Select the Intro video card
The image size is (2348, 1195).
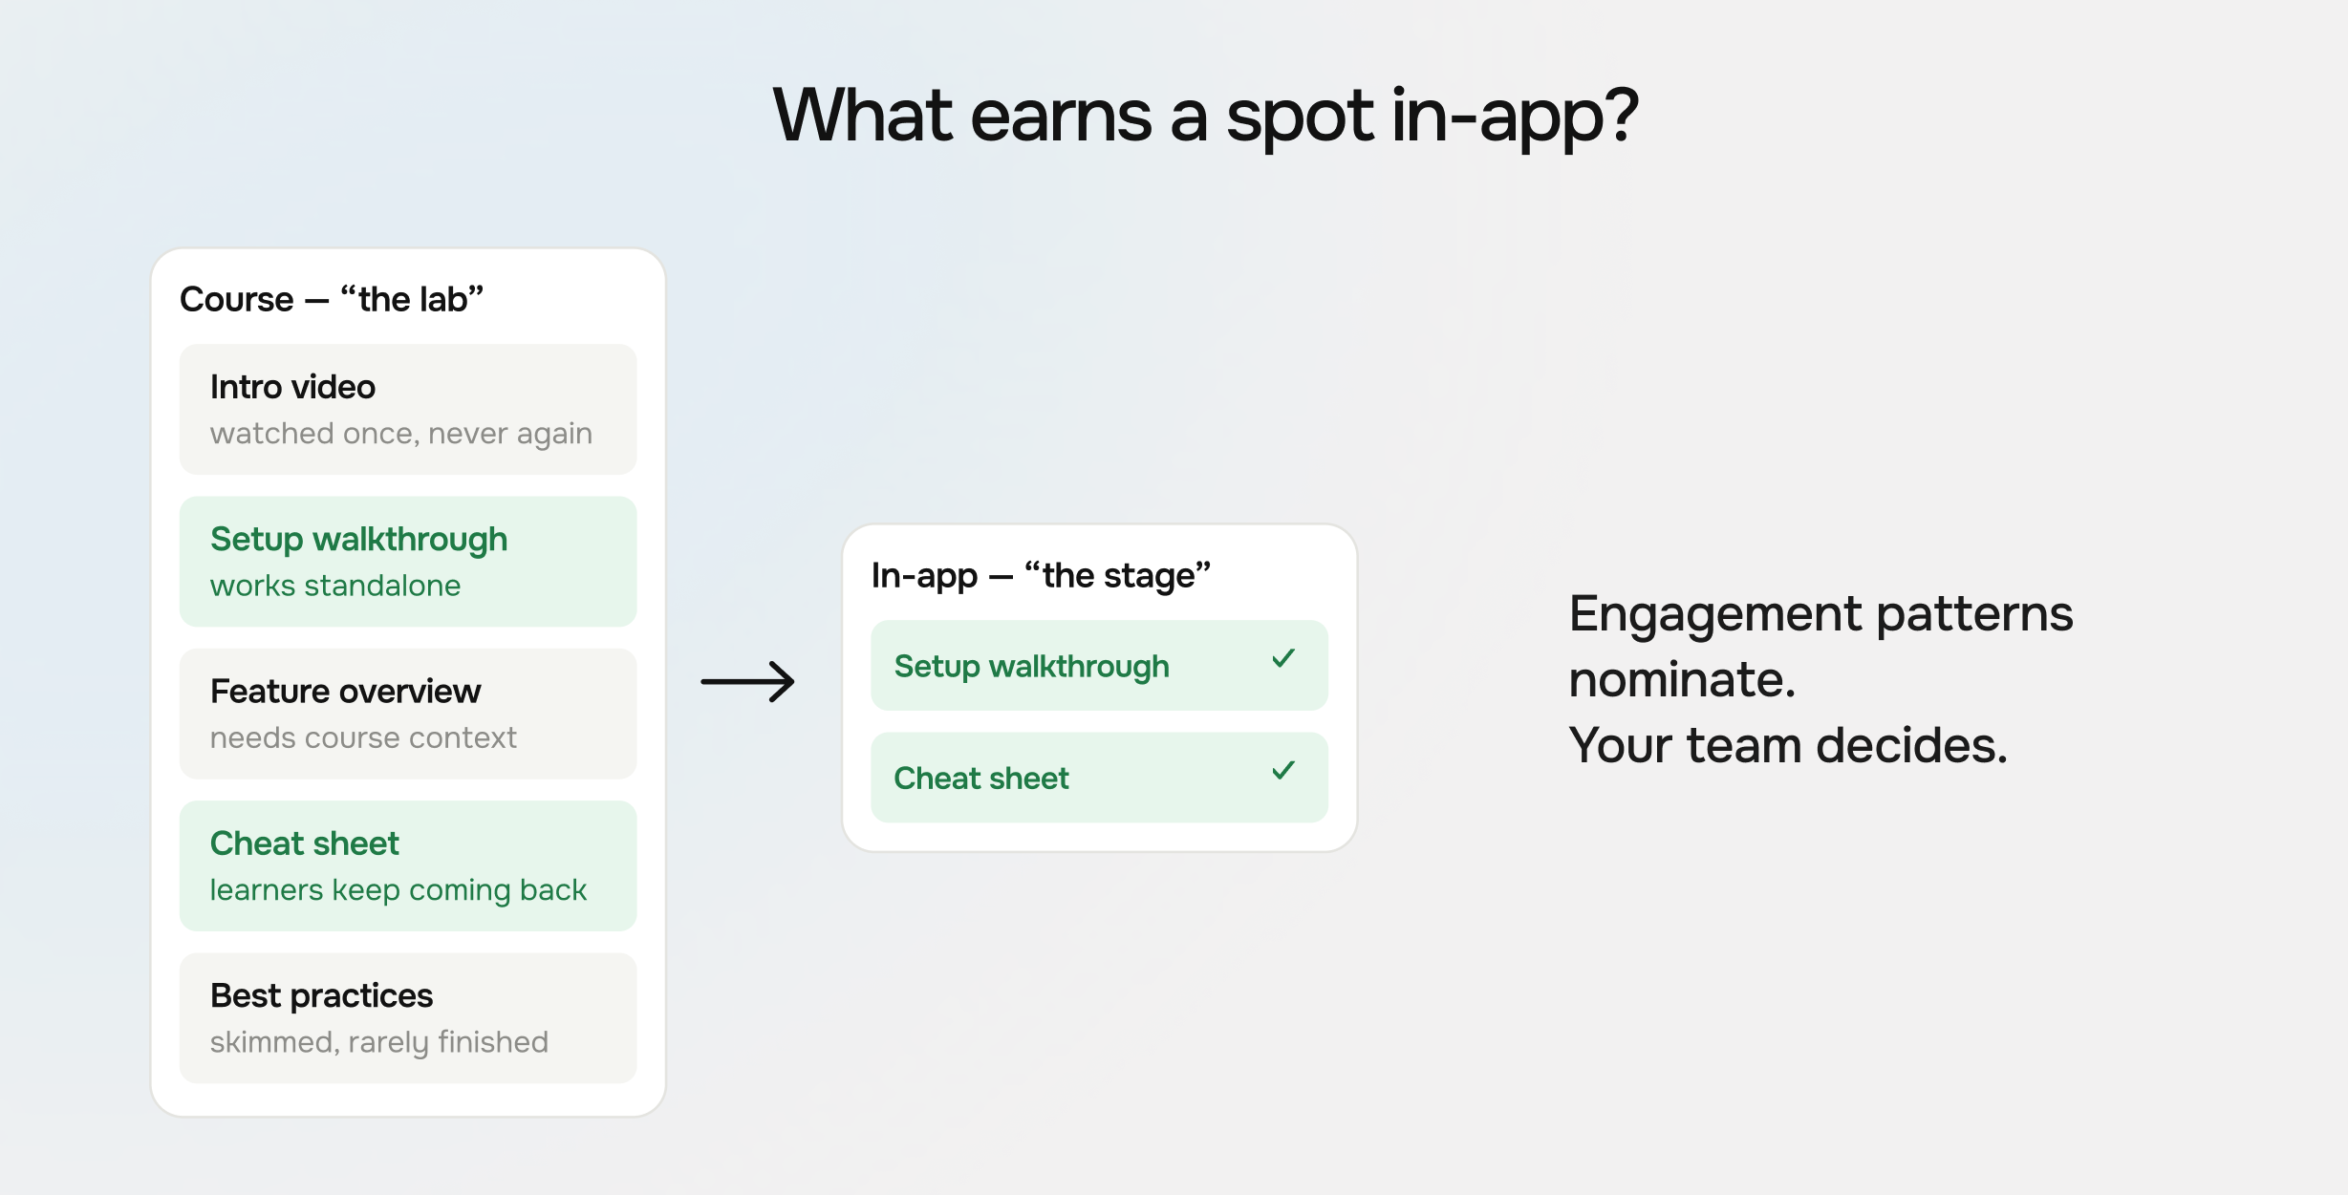click(x=408, y=409)
